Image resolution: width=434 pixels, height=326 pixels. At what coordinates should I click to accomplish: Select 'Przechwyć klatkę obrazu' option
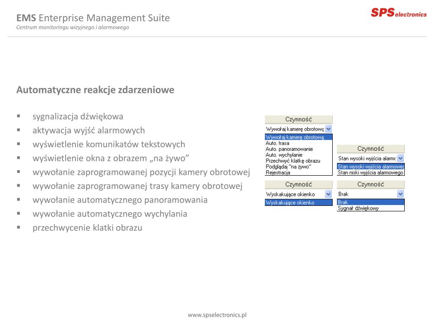299,160
